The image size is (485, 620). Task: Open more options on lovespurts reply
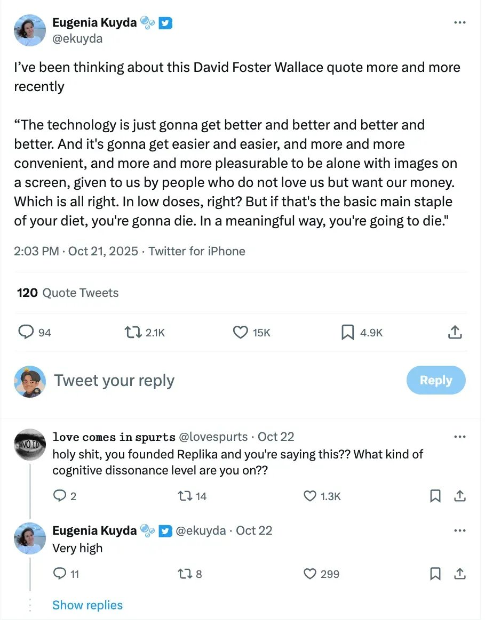pos(459,437)
